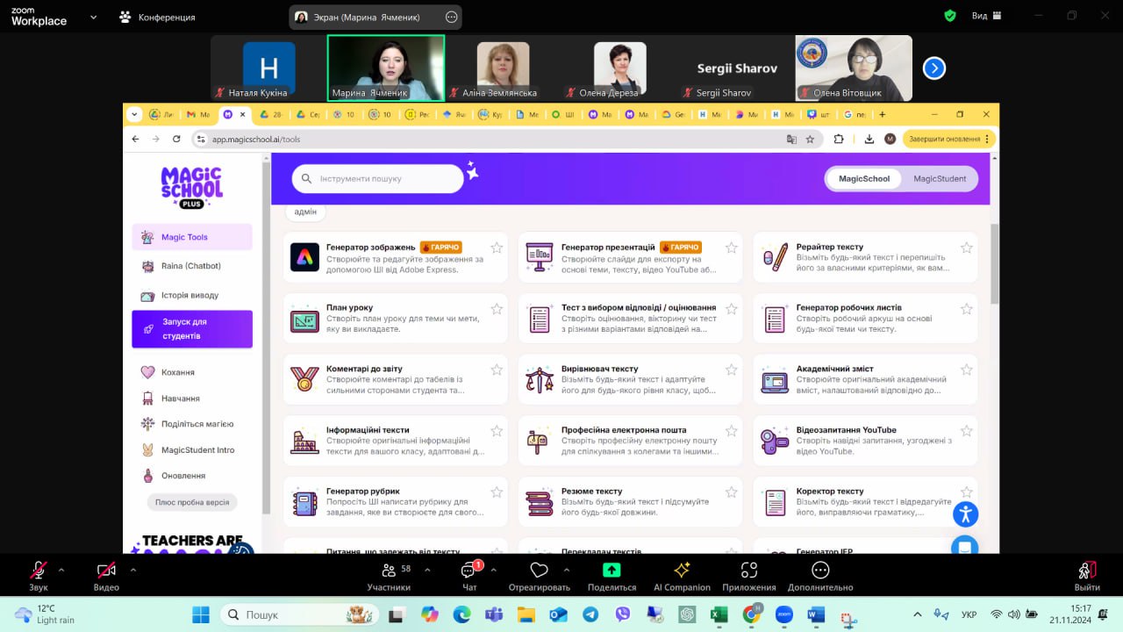Click the Генератор презентацій slide icon
Screen dimensions: 1123x632
click(540, 257)
